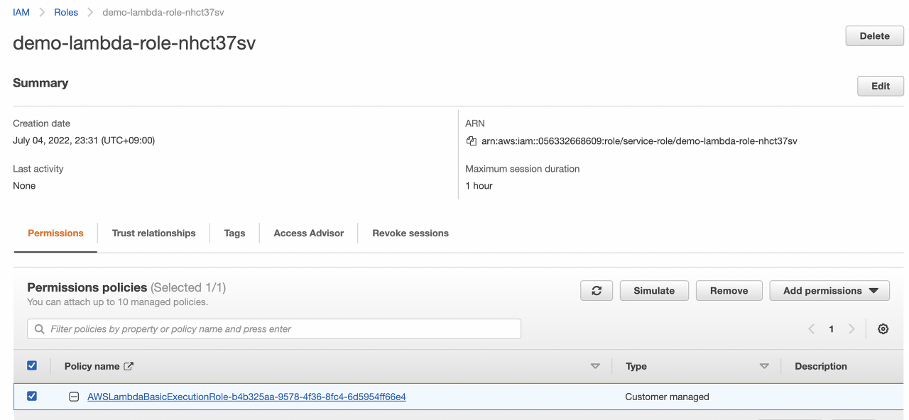
Task: Click page number 1 in the pagination
Action: (832, 329)
